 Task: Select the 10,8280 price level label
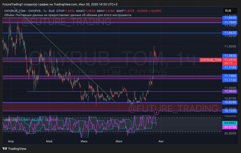click(230, 102)
